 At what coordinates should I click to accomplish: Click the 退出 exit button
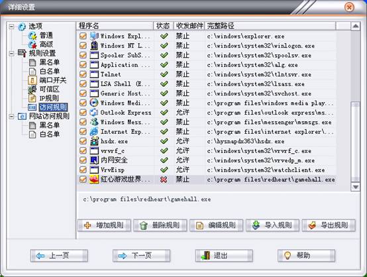(x=224, y=255)
